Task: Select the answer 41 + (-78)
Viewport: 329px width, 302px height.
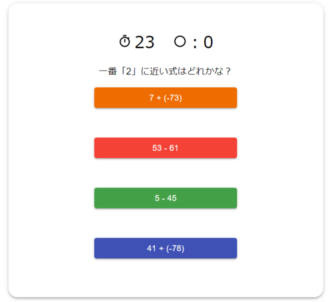Action: (165, 248)
